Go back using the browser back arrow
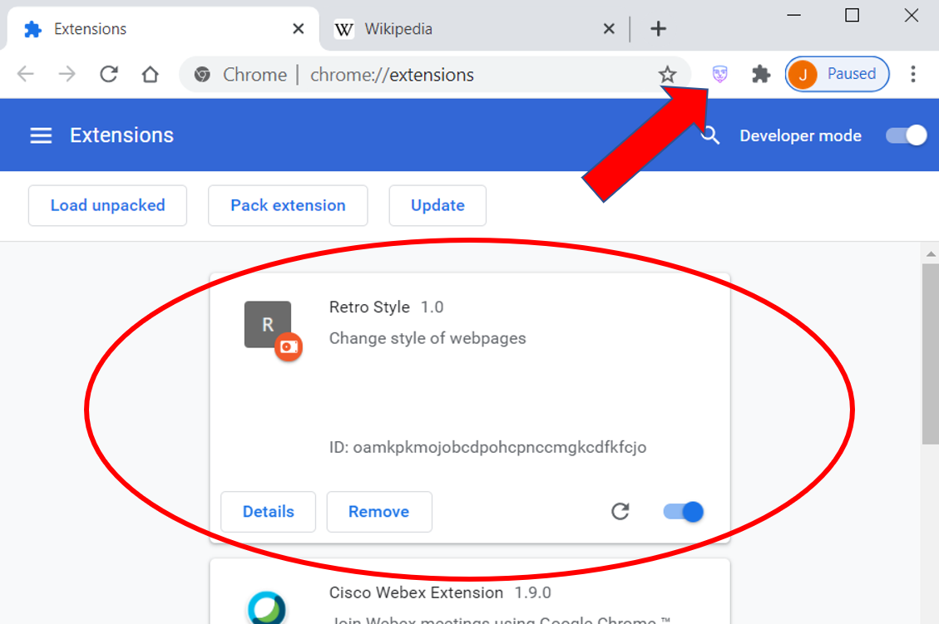Image resolution: width=939 pixels, height=624 pixels. click(26, 74)
